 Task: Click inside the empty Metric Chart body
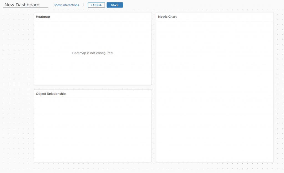(215, 91)
